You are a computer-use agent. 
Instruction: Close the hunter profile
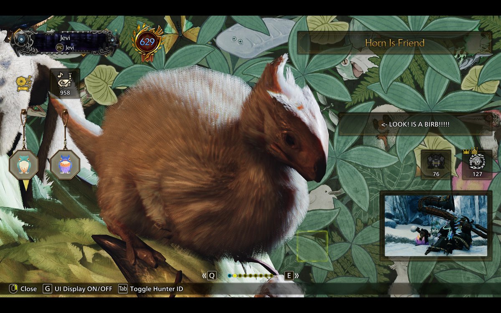pyautogui.click(x=28, y=289)
